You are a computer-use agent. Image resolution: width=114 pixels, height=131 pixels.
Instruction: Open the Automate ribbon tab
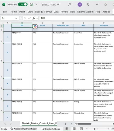click(81, 12)
